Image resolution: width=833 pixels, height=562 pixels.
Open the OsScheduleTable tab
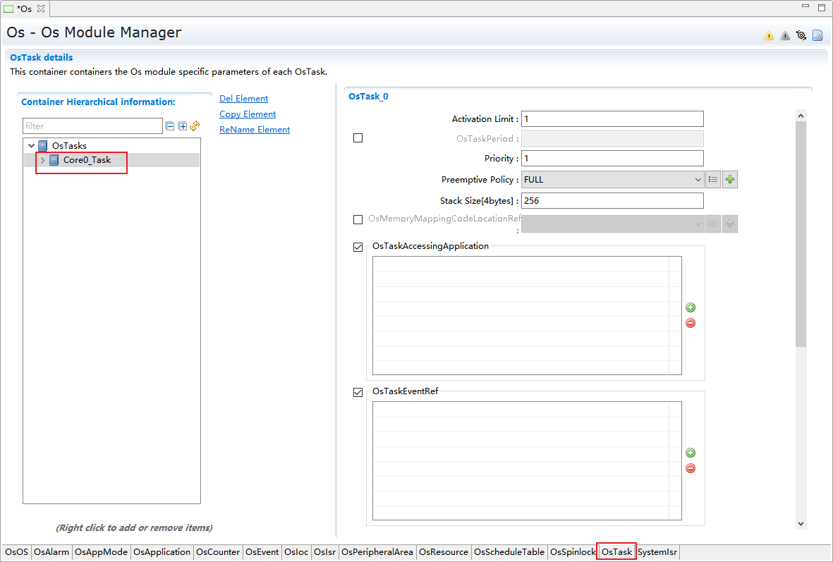[x=509, y=552]
